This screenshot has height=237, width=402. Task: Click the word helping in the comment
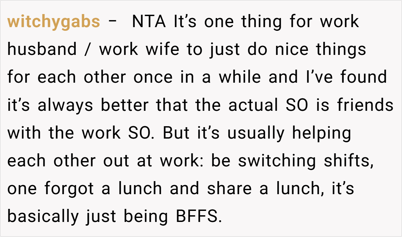pyautogui.click(x=322, y=133)
